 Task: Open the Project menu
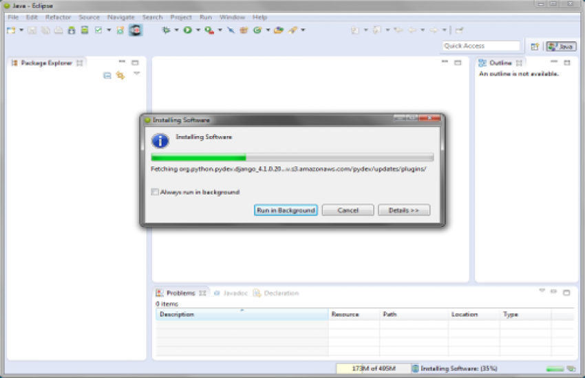point(181,17)
